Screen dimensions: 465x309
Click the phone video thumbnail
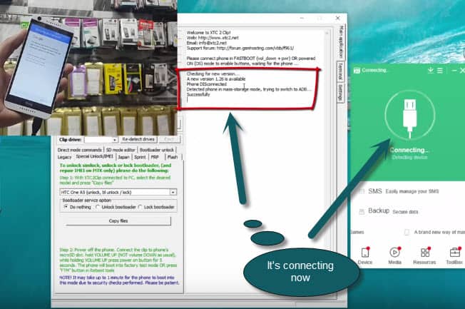click(88, 68)
